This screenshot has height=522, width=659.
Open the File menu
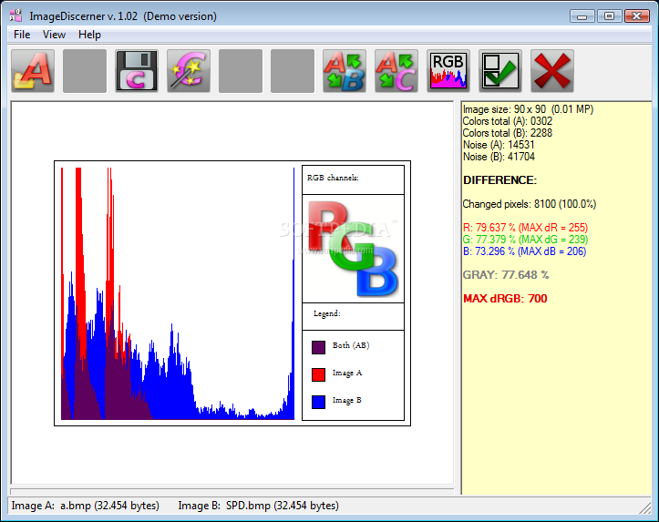click(x=22, y=35)
